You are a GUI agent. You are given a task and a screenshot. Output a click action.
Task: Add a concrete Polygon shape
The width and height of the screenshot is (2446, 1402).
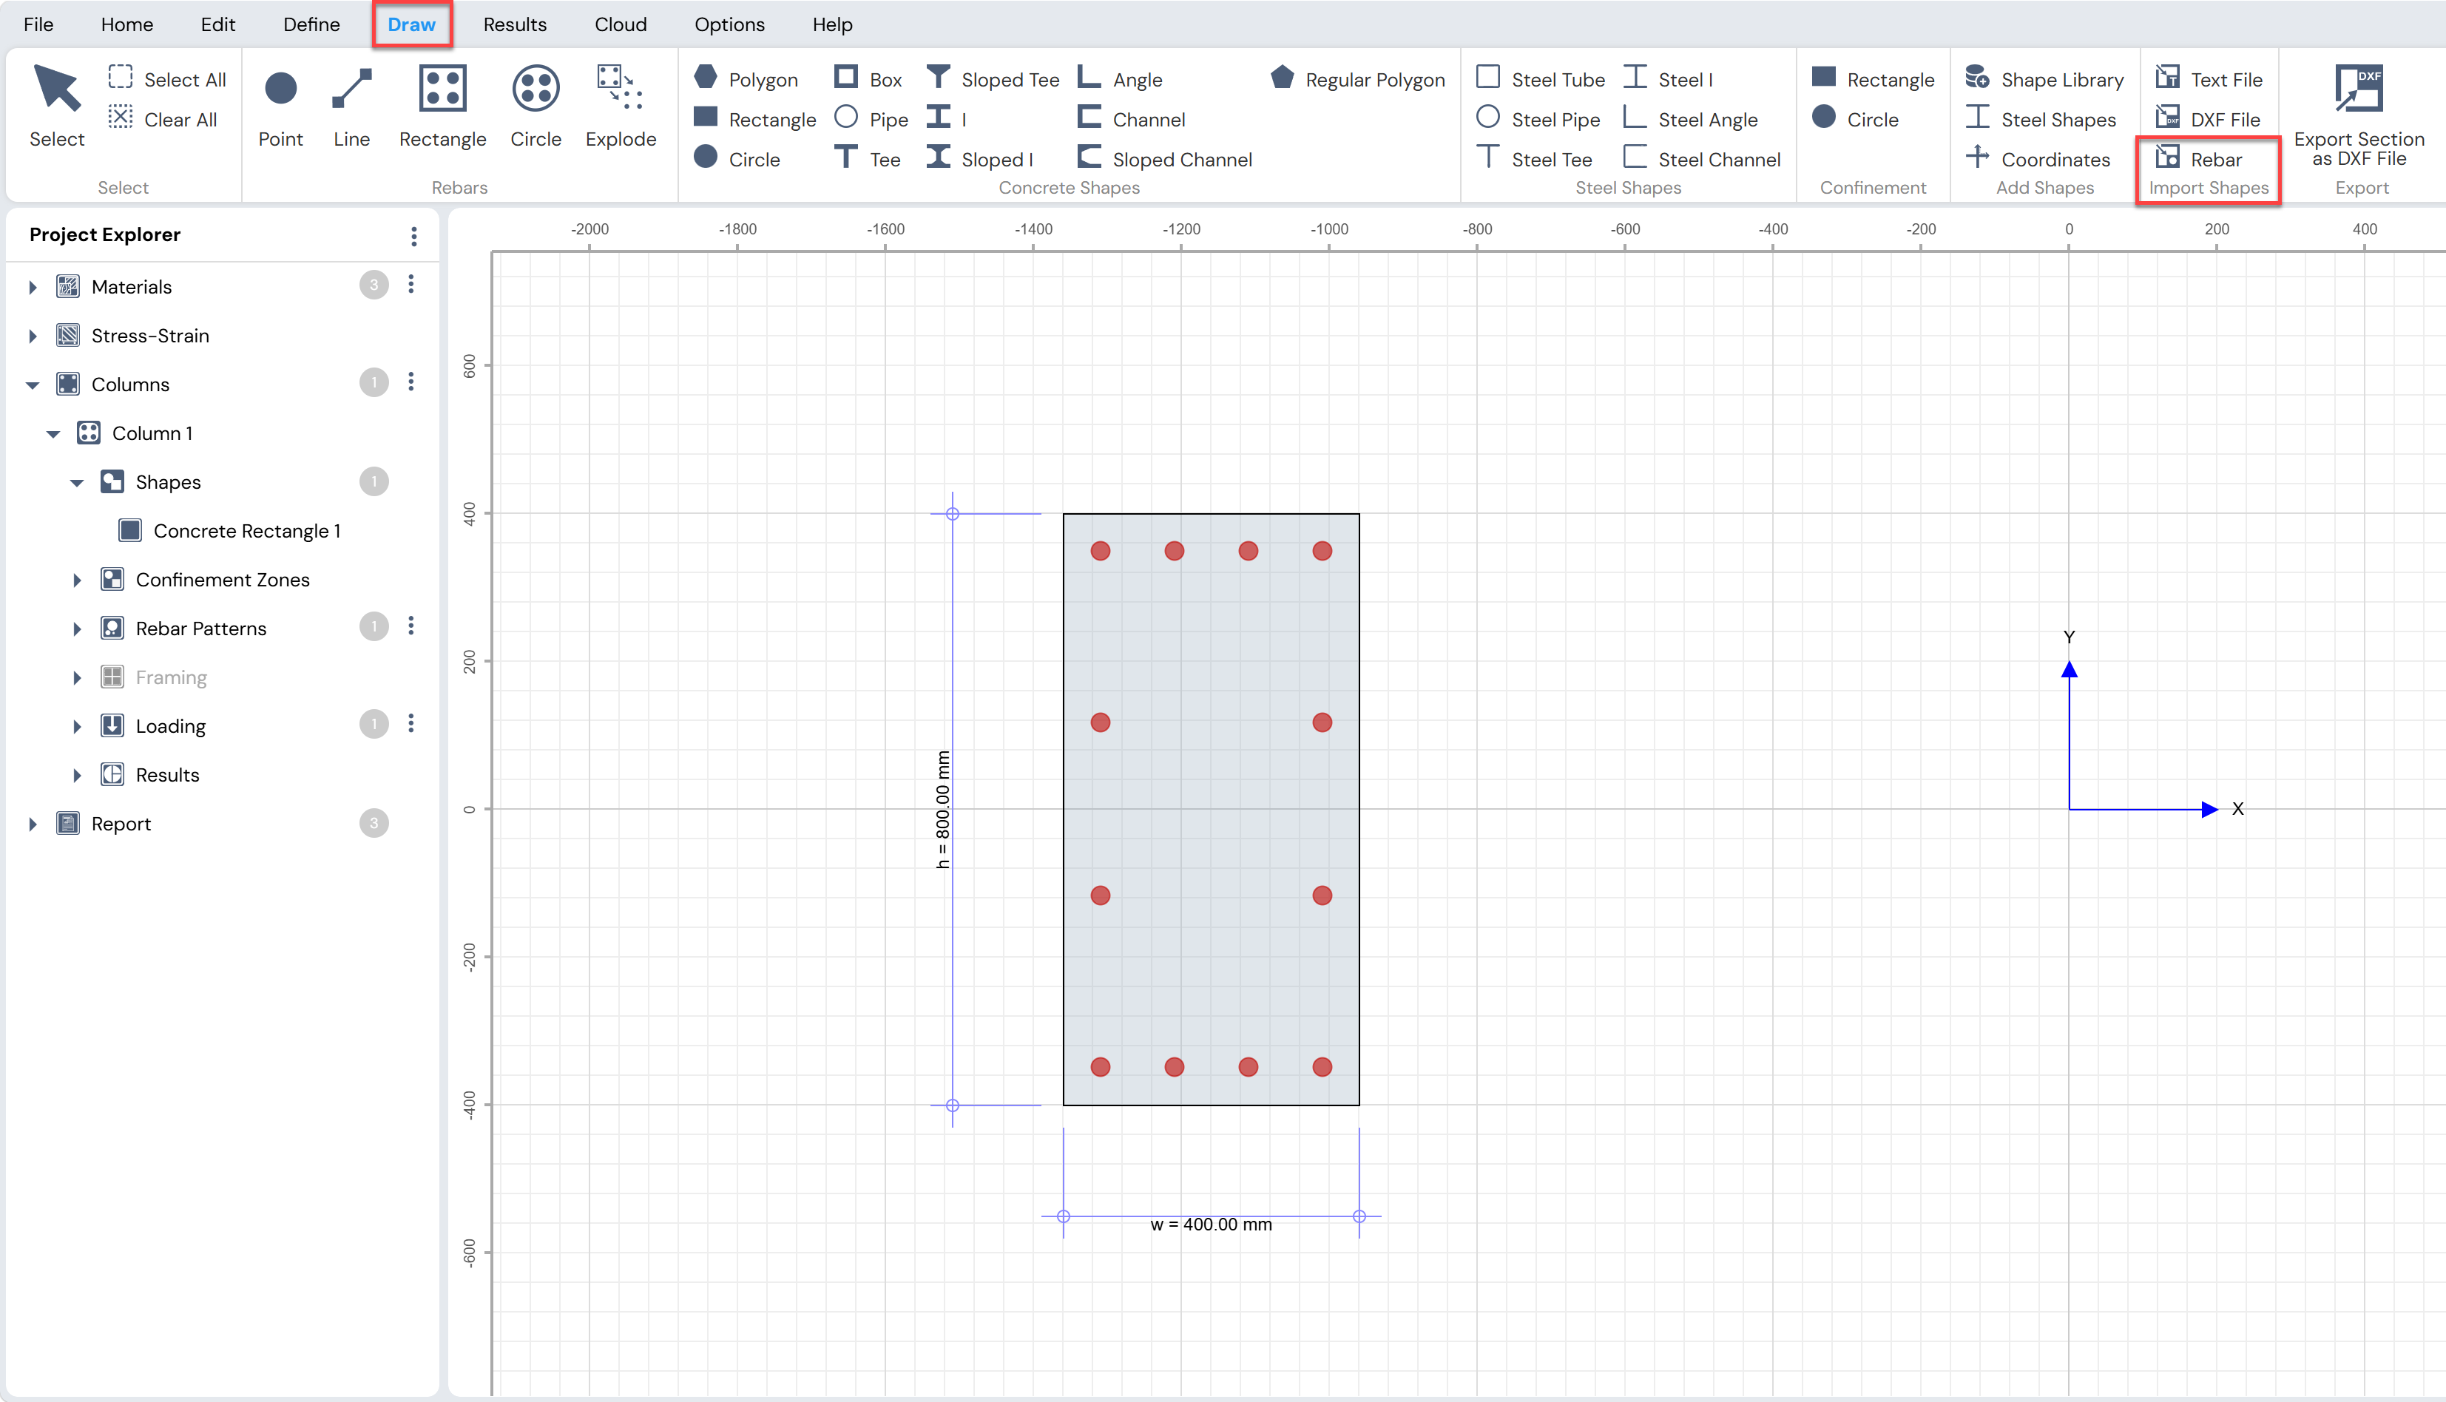746,79
